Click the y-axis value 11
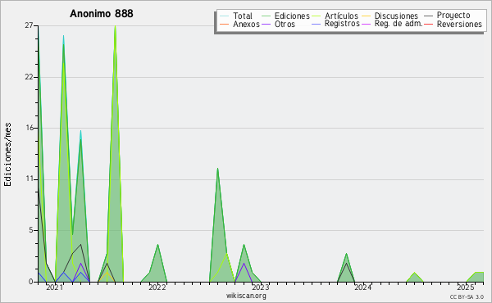This screenshot has width=492, height=303. tap(29, 179)
